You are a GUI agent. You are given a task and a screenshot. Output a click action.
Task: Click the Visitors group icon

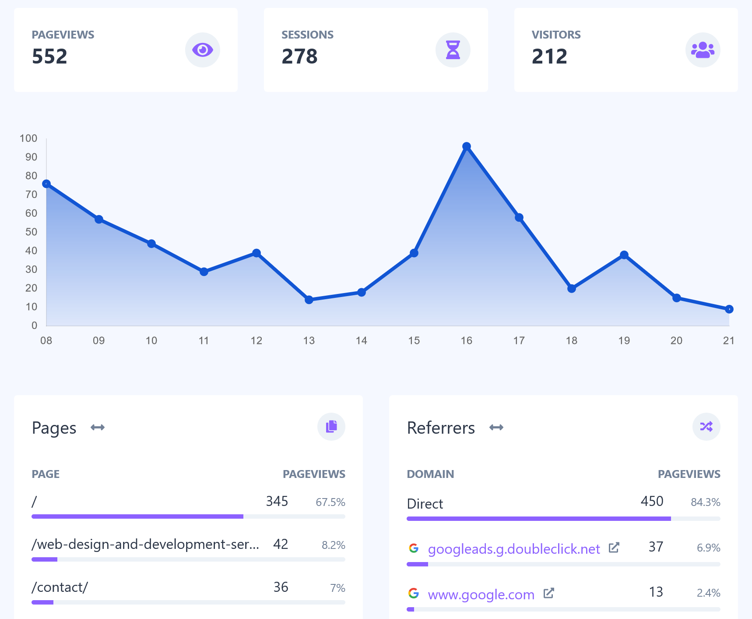tap(703, 50)
